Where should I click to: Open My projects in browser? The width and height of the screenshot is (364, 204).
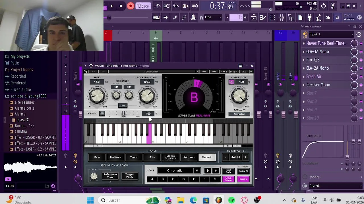pyautogui.click(x=20, y=56)
